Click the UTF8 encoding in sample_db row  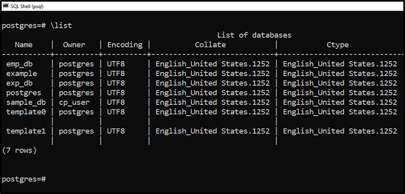tap(116, 102)
